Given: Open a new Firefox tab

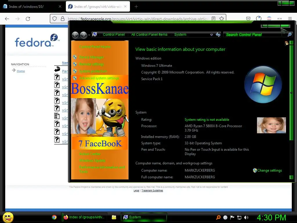Looking at the screenshot, I should pos(136,7).
